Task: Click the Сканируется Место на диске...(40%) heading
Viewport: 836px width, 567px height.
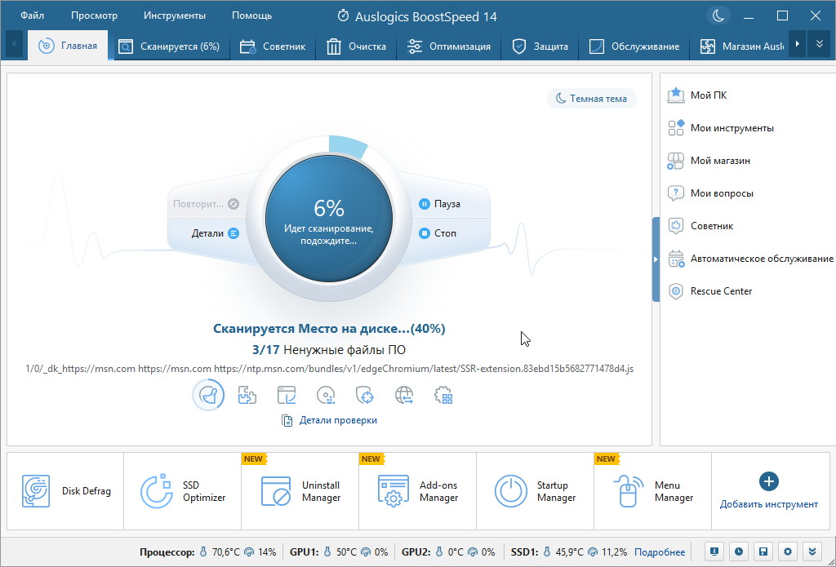Action: click(329, 328)
